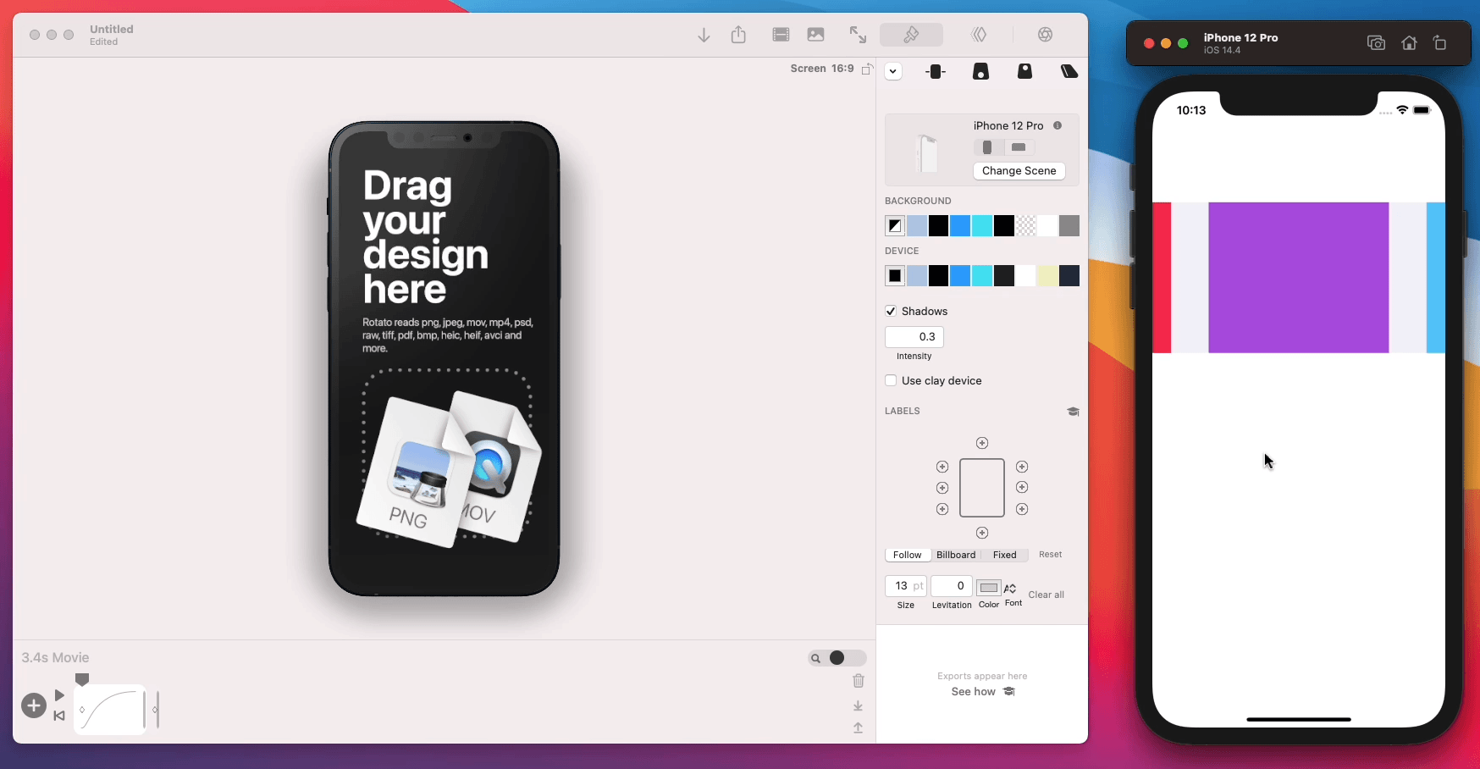Image resolution: width=1480 pixels, height=769 pixels.
Task: Click the picture image icon in the toolbar
Action: [816, 35]
